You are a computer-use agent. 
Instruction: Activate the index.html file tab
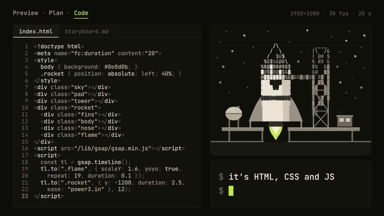(x=36, y=31)
